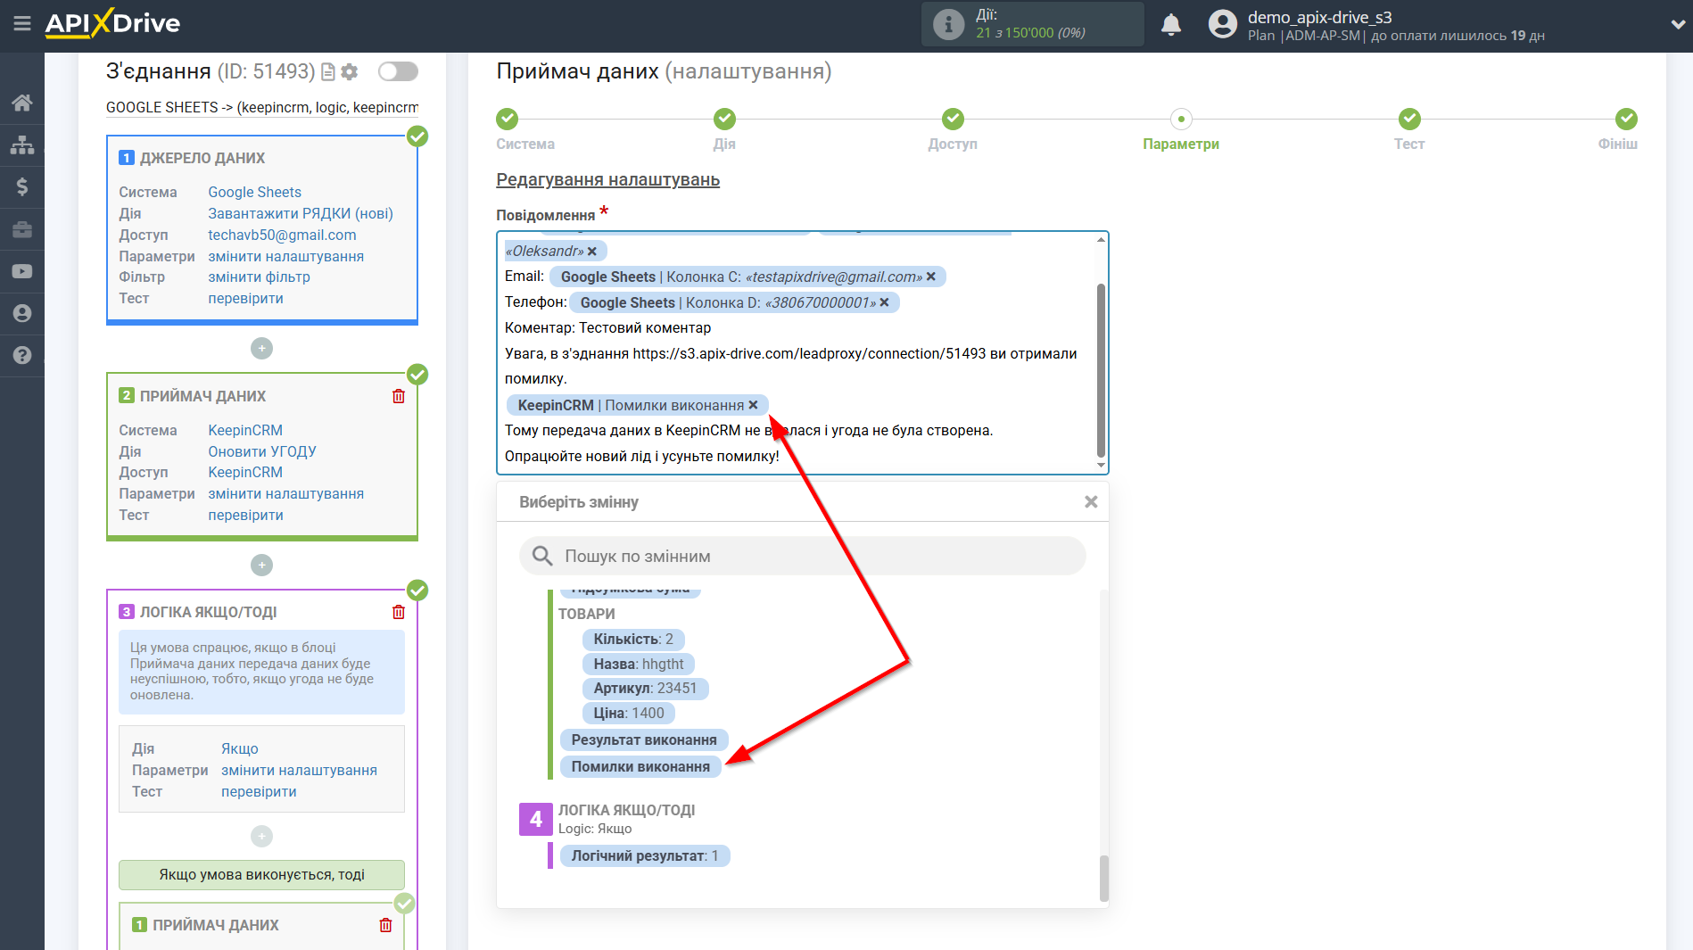Click змінити фільтр link
Screen dimensions: 1693x950
pos(259,277)
